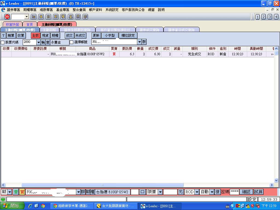Switch to the 致富快餐 tab
The image size is (280, 210).
[x=12, y=24]
